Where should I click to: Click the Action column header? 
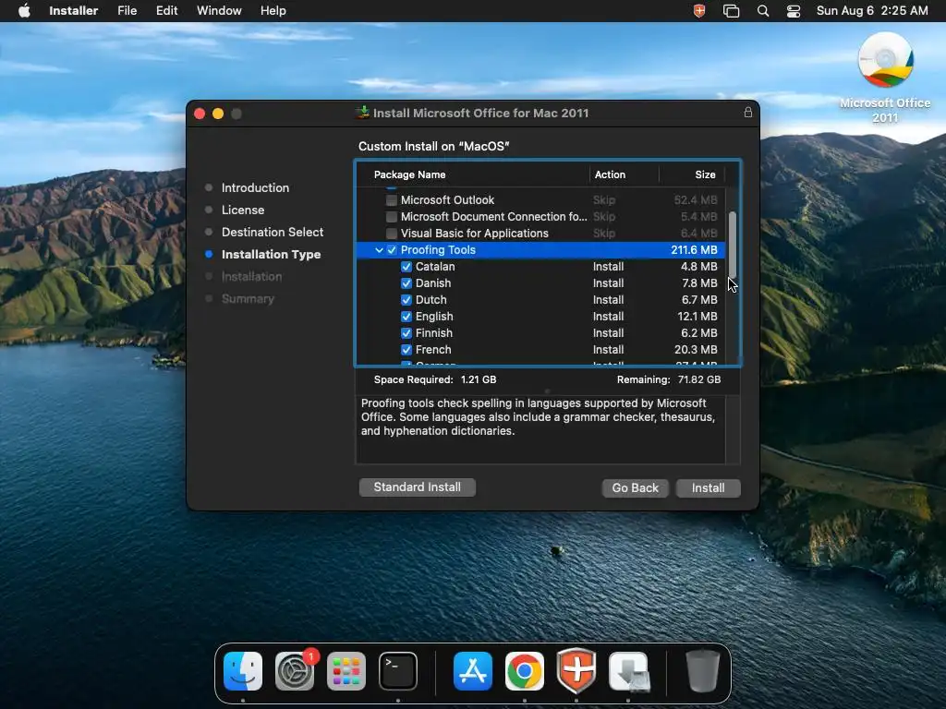pos(610,174)
